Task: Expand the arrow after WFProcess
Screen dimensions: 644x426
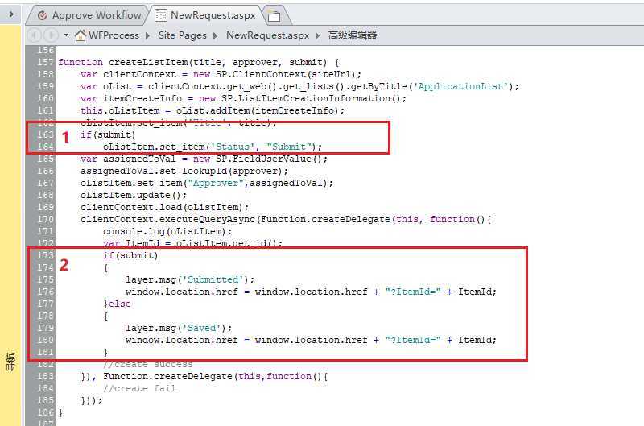Action: [x=147, y=35]
